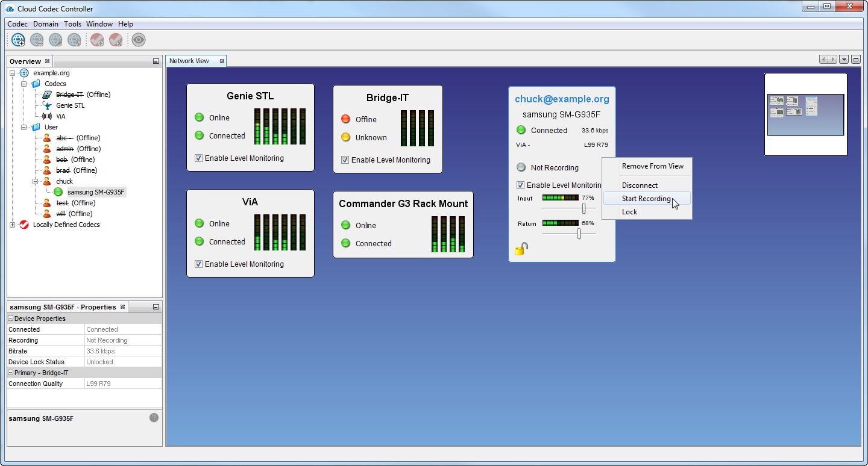
Task: Collapse the User tree branch
Action: pos(24,126)
